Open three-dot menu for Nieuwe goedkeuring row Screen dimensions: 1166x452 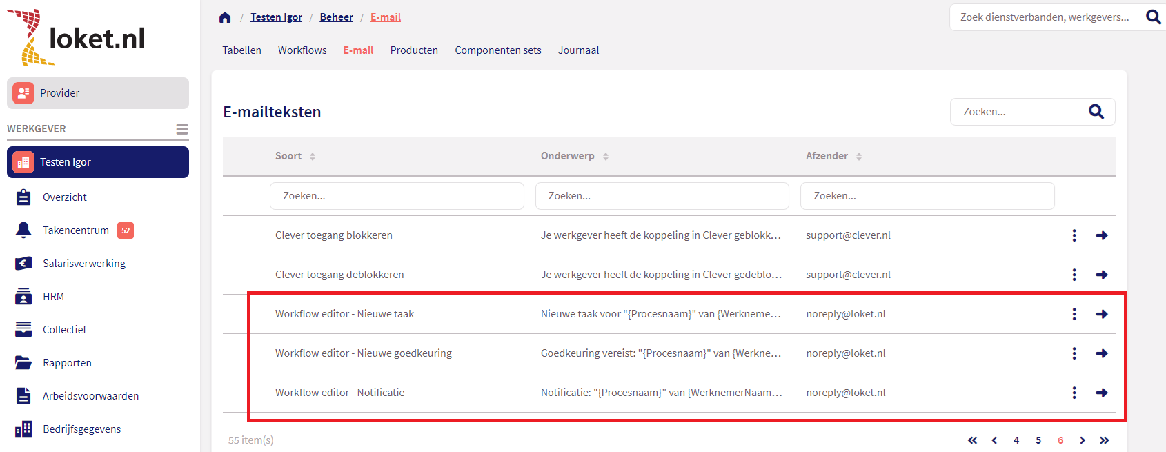pos(1074,353)
